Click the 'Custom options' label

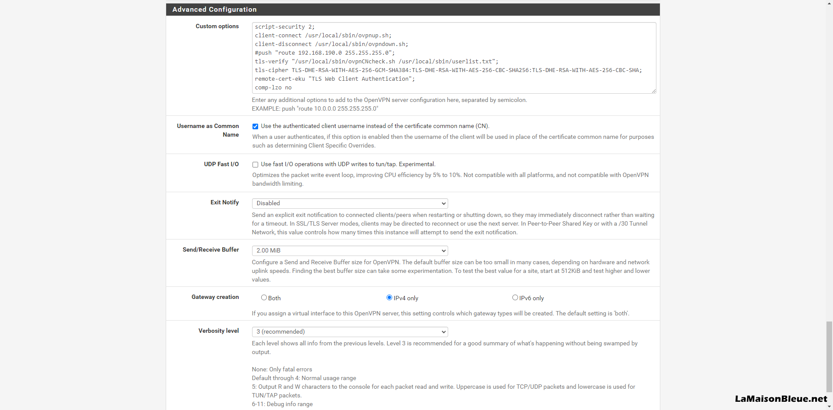(217, 26)
